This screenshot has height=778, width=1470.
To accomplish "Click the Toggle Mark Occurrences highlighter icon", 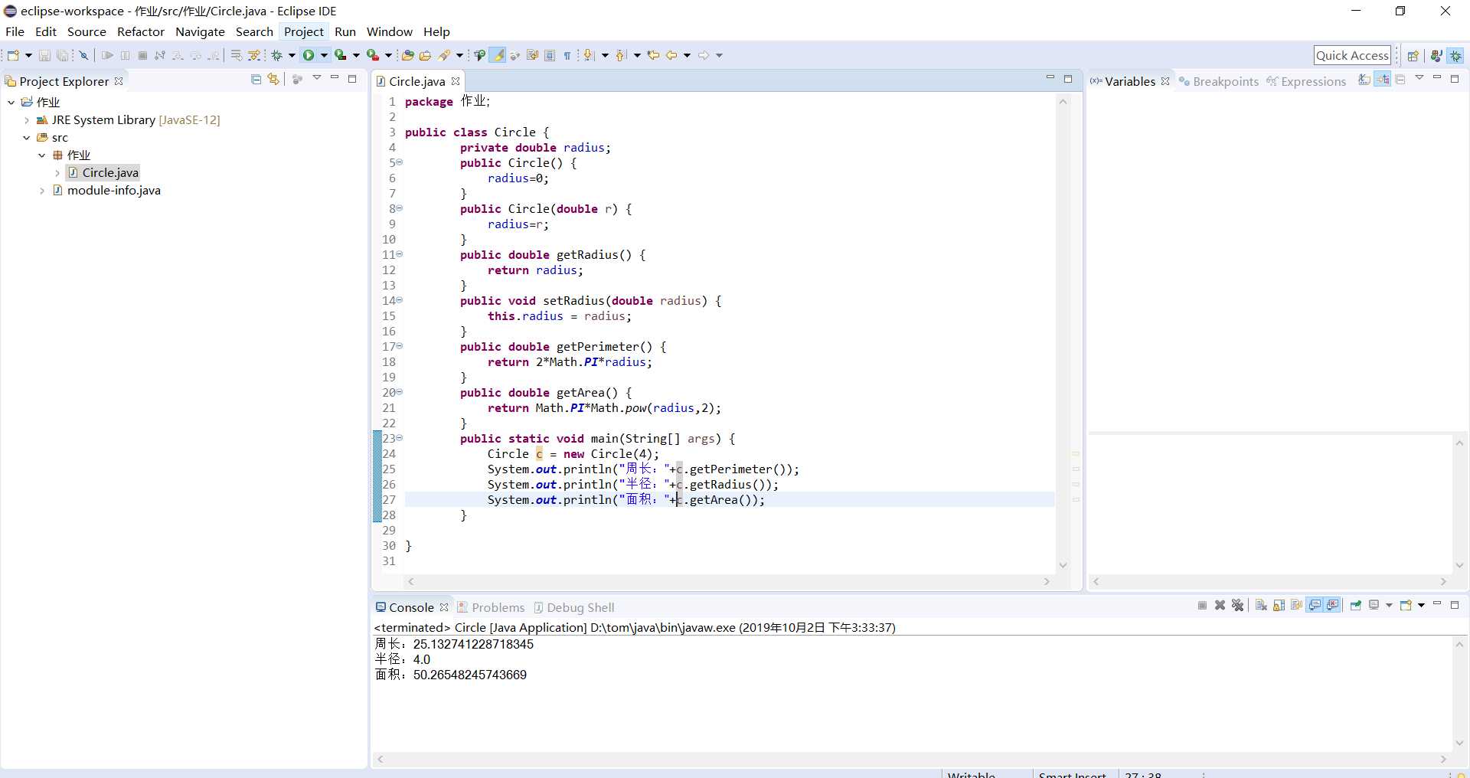I will pyautogui.click(x=498, y=55).
